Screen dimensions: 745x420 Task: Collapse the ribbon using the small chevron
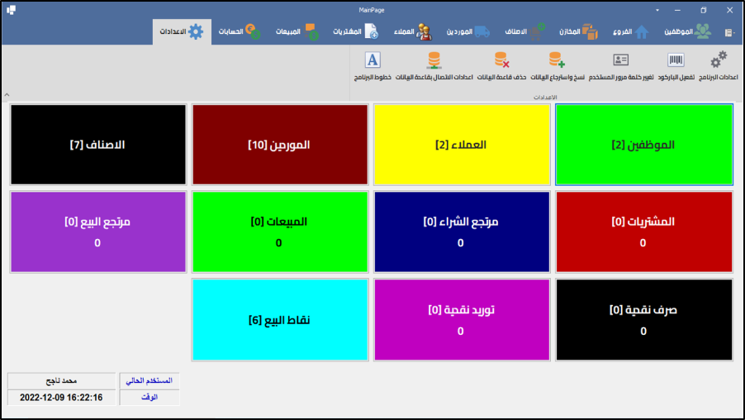[x=7, y=95]
